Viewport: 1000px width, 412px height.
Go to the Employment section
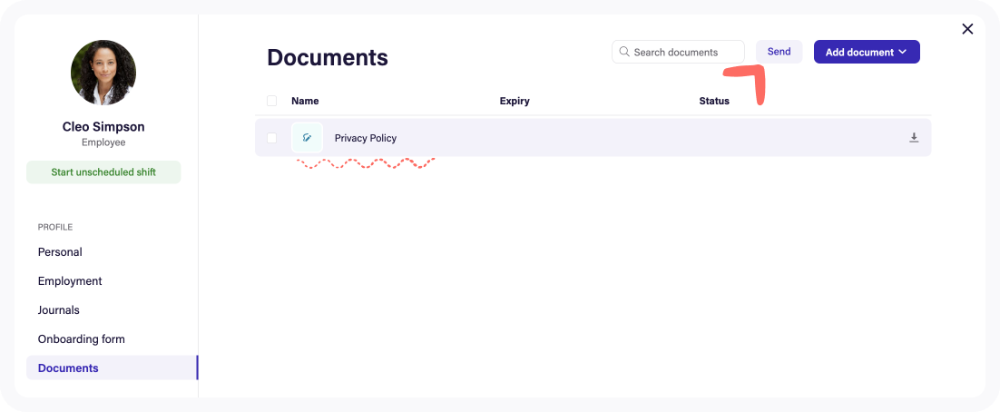70,281
